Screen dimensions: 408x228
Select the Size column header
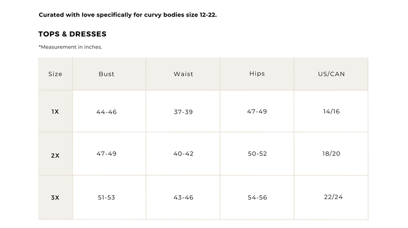56,74
